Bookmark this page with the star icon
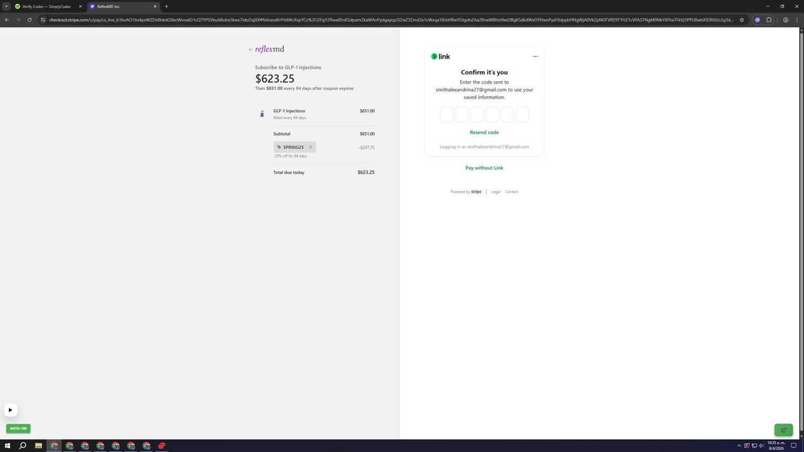 tap(742, 20)
